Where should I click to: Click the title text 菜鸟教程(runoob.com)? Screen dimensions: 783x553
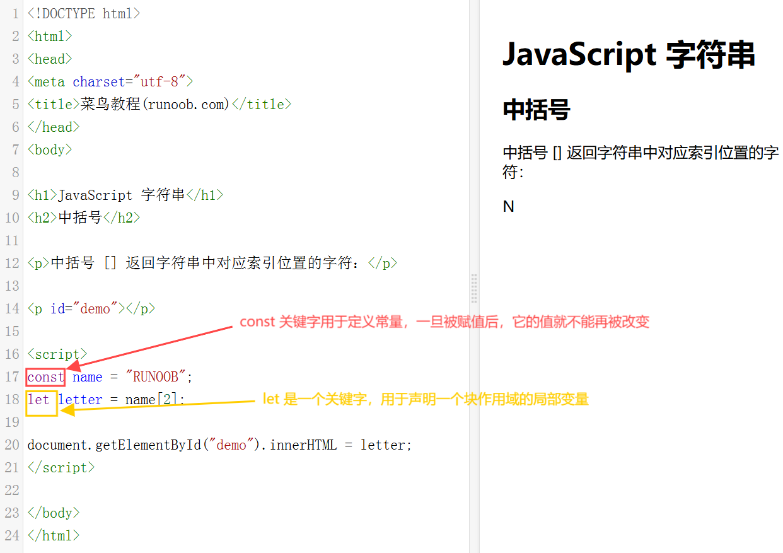tap(156, 104)
